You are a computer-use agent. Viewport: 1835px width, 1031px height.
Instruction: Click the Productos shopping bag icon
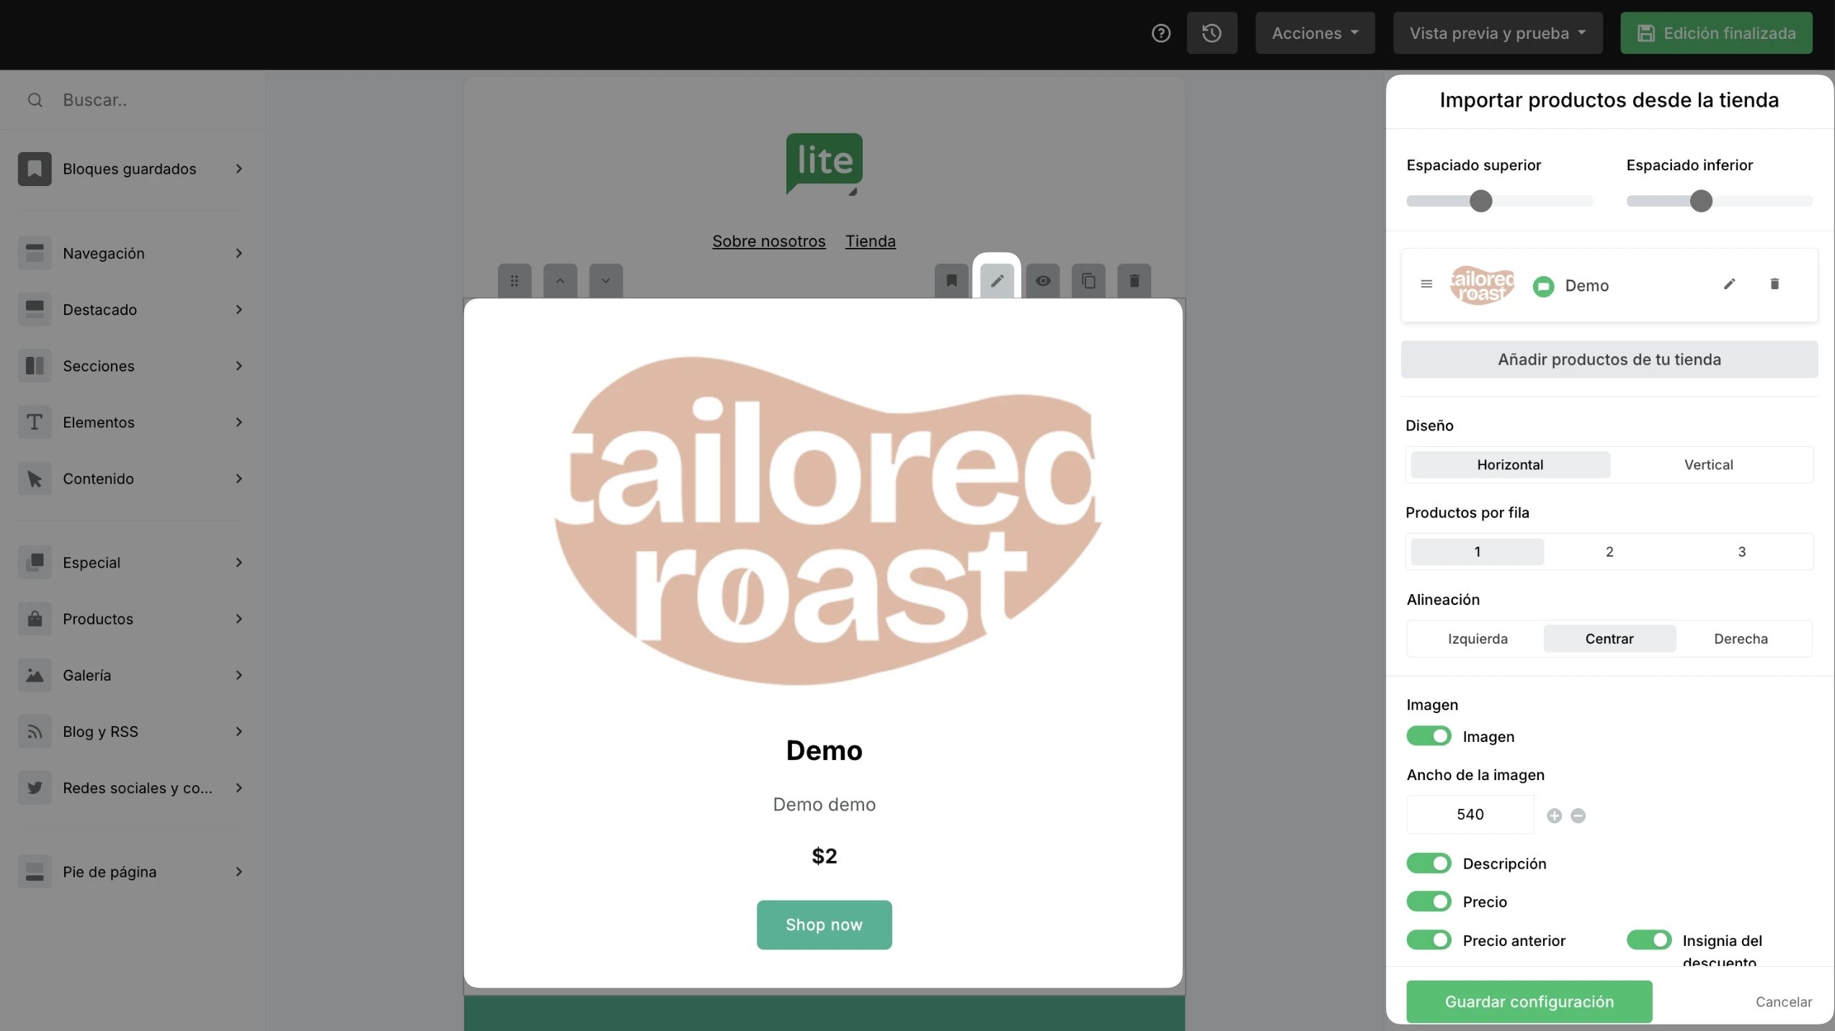35,619
